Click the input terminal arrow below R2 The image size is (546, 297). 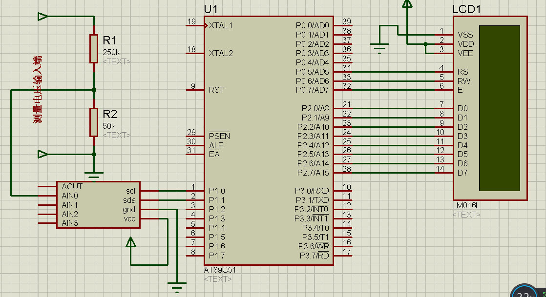coord(43,154)
